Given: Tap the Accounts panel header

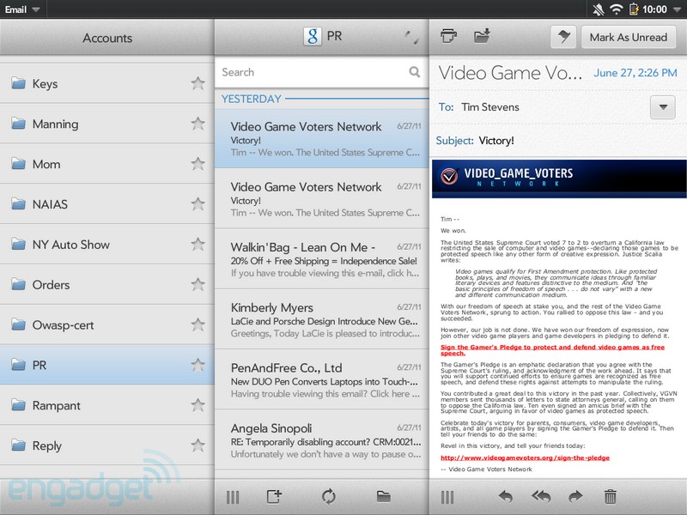Looking at the screenshot, I should [106, 38].
